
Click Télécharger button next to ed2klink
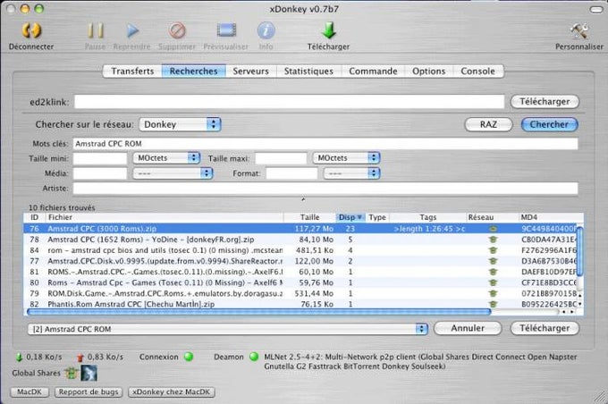click(545, 102)
